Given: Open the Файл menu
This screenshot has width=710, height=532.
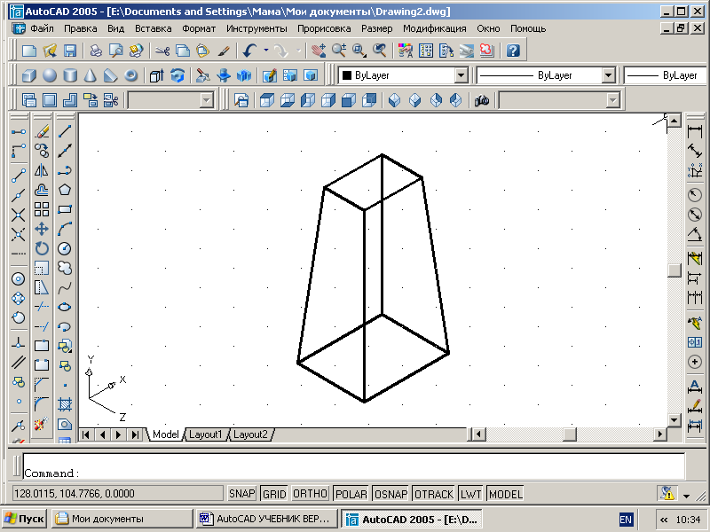Looking at the screenshot, I should 42,28.
